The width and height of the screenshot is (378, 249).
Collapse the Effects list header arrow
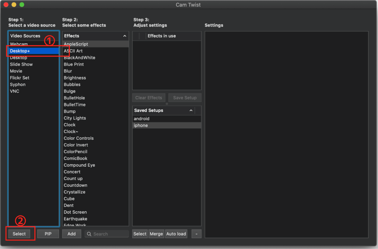124,36
